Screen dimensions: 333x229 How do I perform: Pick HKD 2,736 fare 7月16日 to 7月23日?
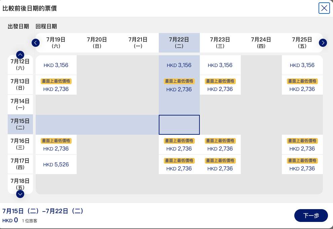220,144
